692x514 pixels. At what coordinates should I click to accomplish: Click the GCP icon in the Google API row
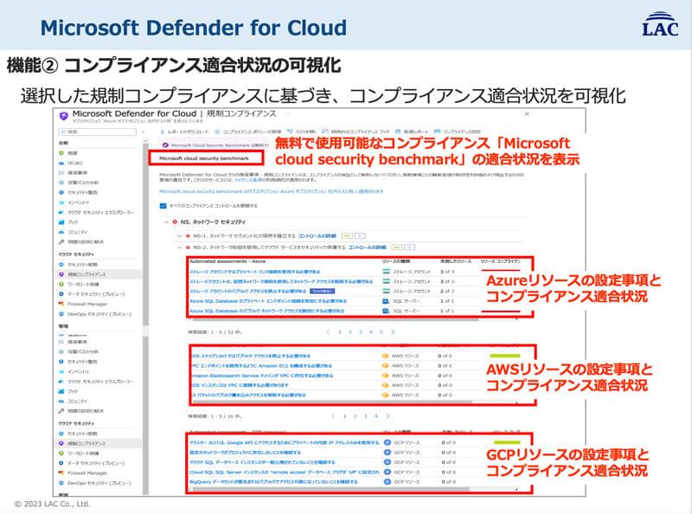click(387, 442)
